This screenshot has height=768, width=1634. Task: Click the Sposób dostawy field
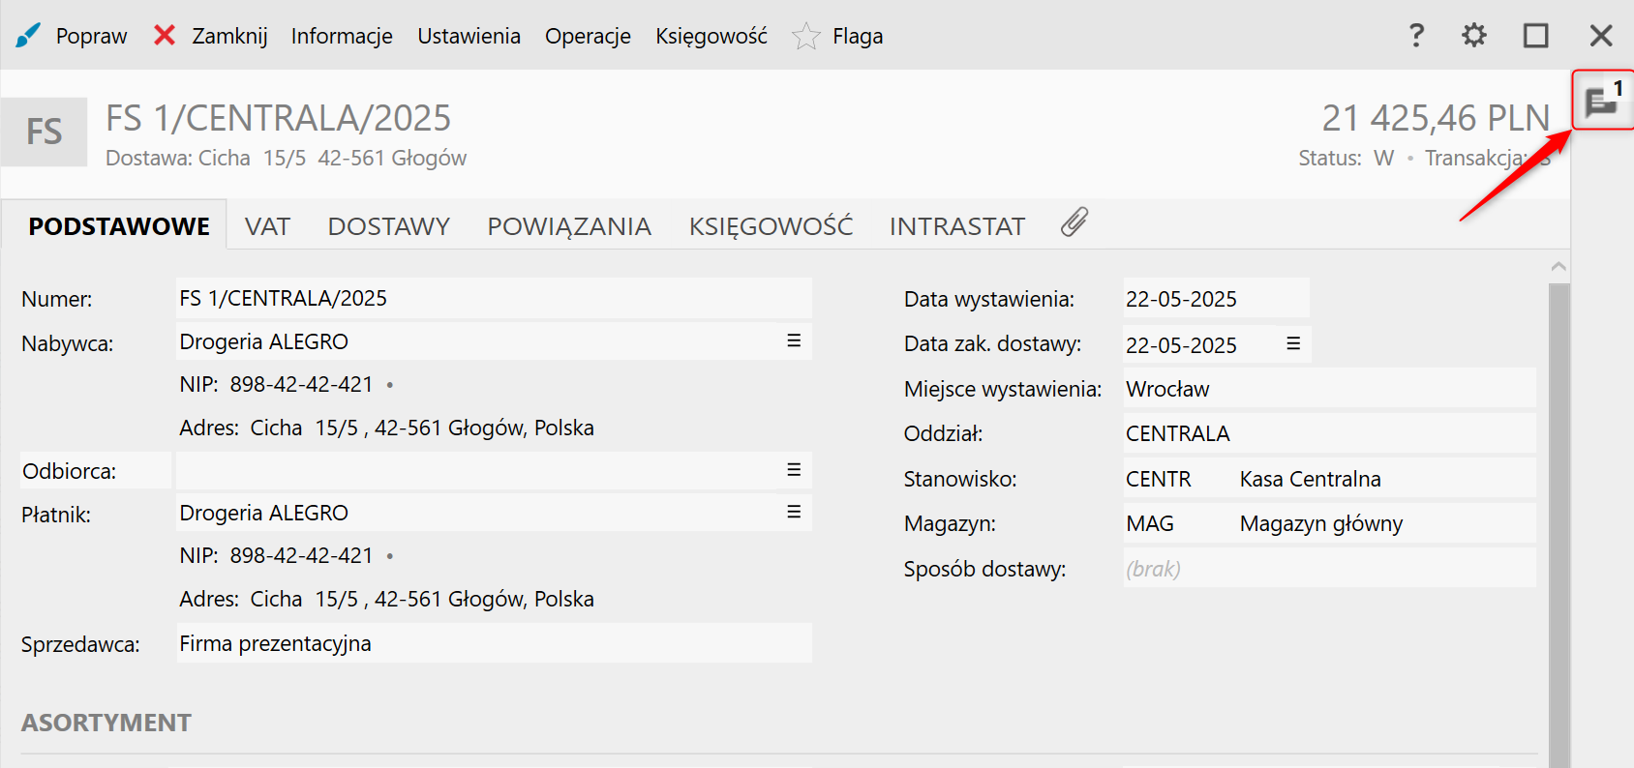coord(1328,569)
